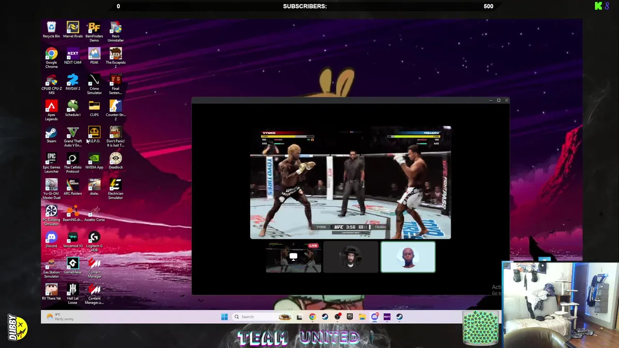Open GameMaker desktop shortcut
Image resolution: width=619 pixels, height=348 pixels.
coord(73,266)
